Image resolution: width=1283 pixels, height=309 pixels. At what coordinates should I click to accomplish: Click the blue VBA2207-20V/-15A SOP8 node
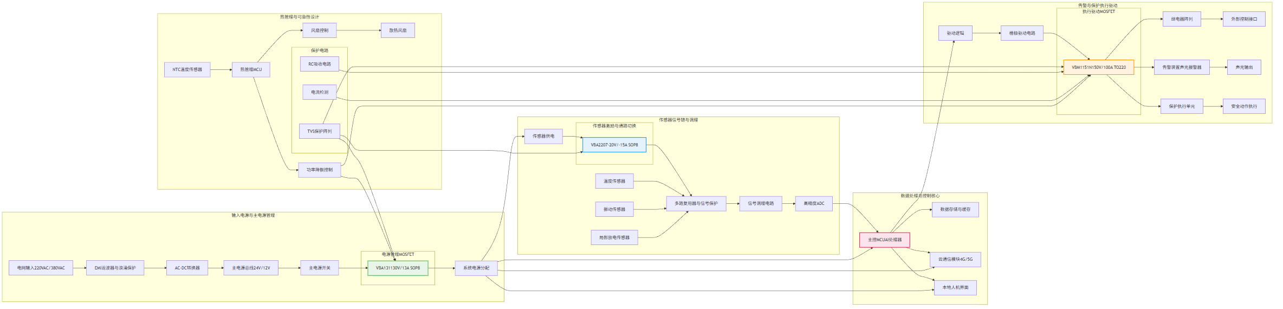point(614,145)
